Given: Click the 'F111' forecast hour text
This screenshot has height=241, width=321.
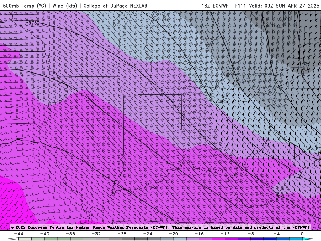Looking at the screenshot, I should 240,6.
